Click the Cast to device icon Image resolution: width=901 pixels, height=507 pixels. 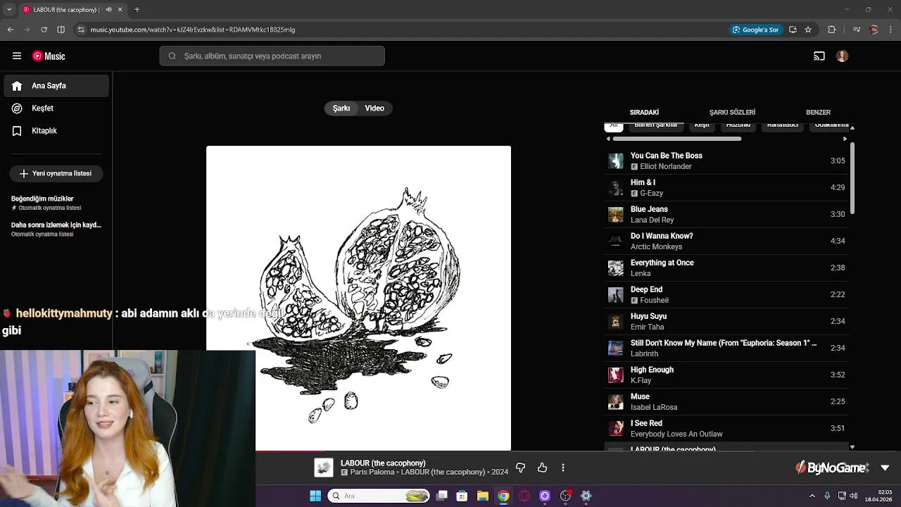pos(819,56)
